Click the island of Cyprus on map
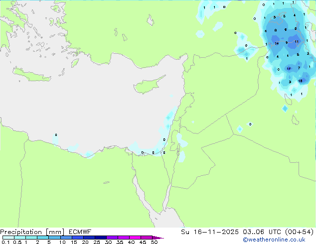The height and width of the screenshot is (244, 316). point(147,86)
